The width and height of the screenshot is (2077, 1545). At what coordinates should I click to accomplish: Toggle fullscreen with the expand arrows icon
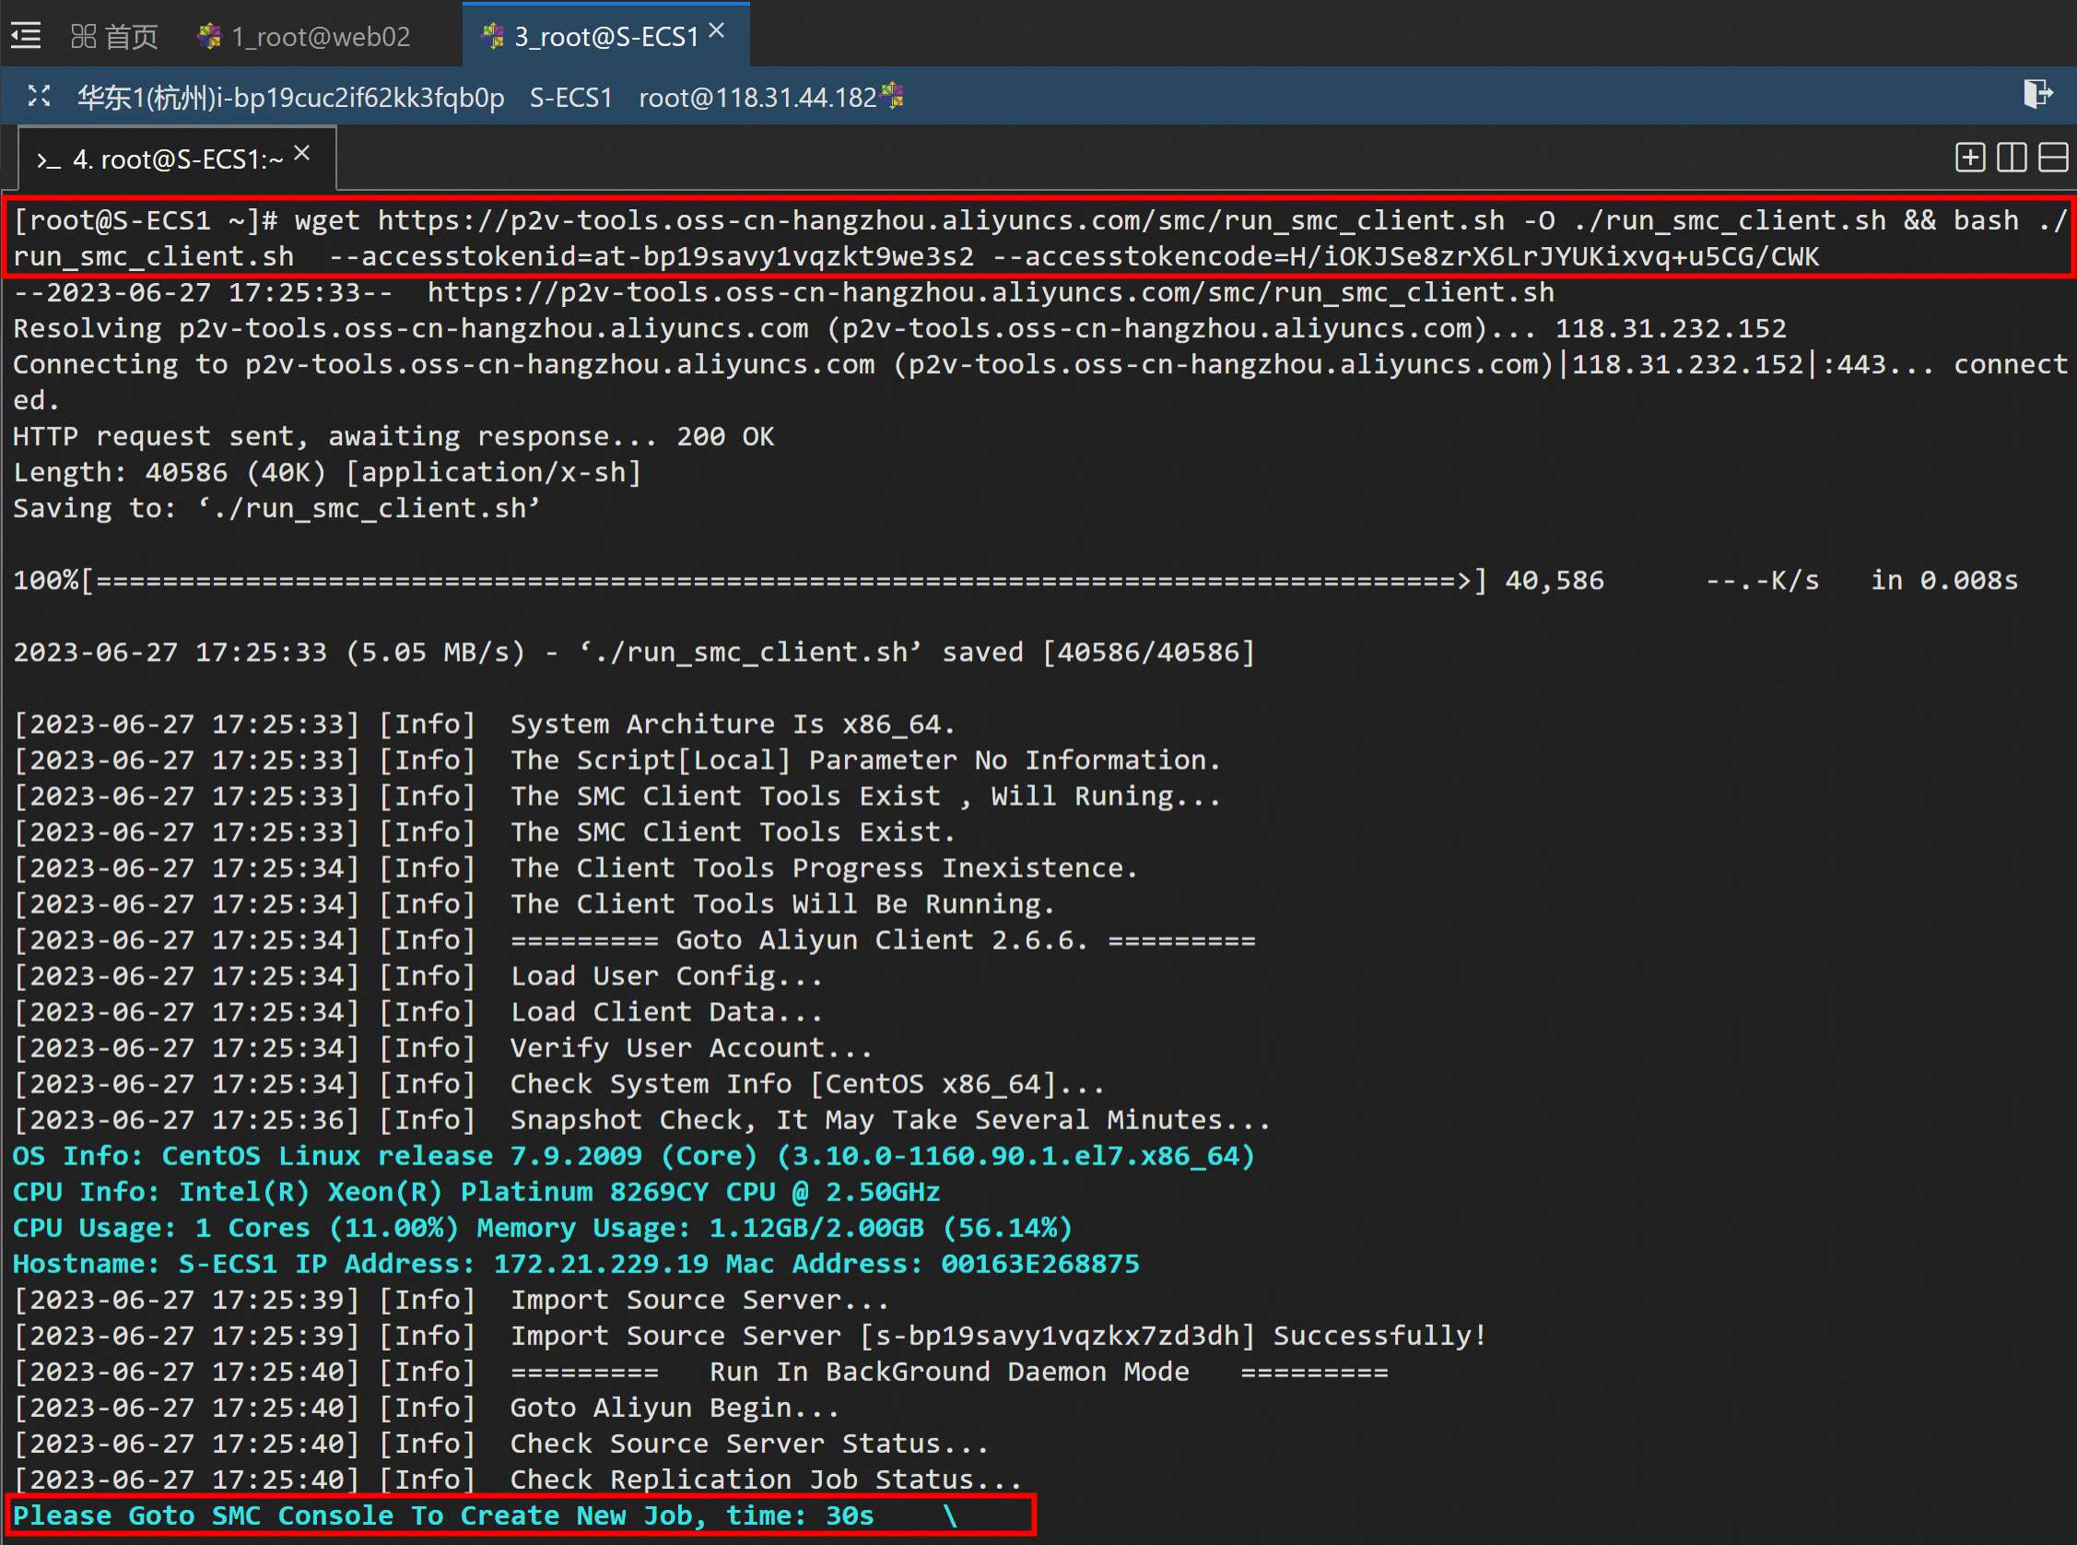click(40, 95)
